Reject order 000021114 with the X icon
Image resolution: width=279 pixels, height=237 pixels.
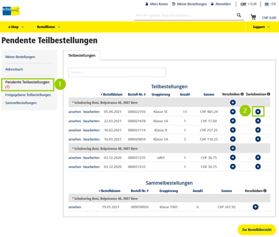(258, 130)
